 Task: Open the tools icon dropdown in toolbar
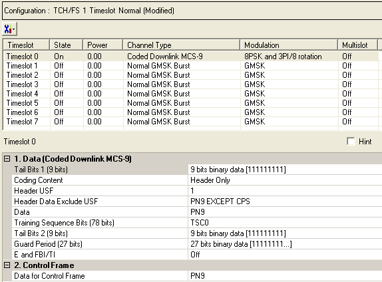click(x=9, y=29)
